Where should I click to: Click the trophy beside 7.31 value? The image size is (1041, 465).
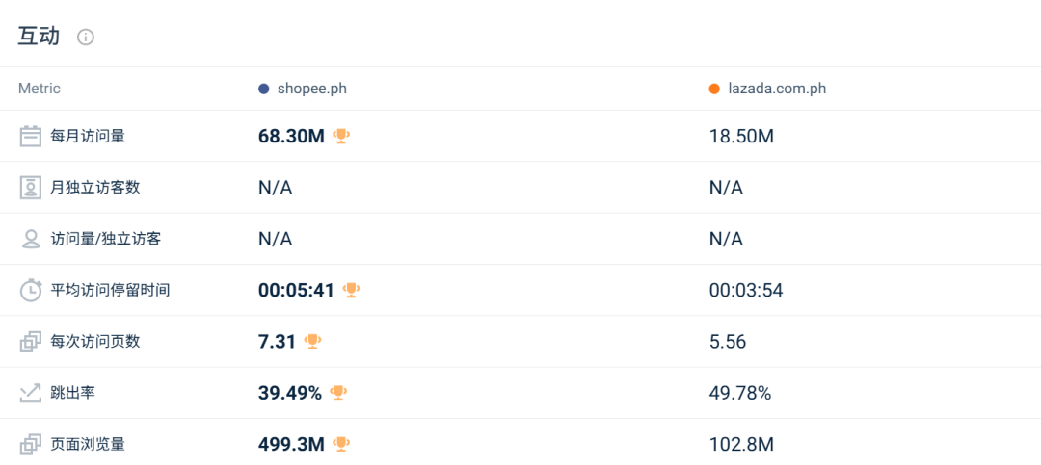312,342
